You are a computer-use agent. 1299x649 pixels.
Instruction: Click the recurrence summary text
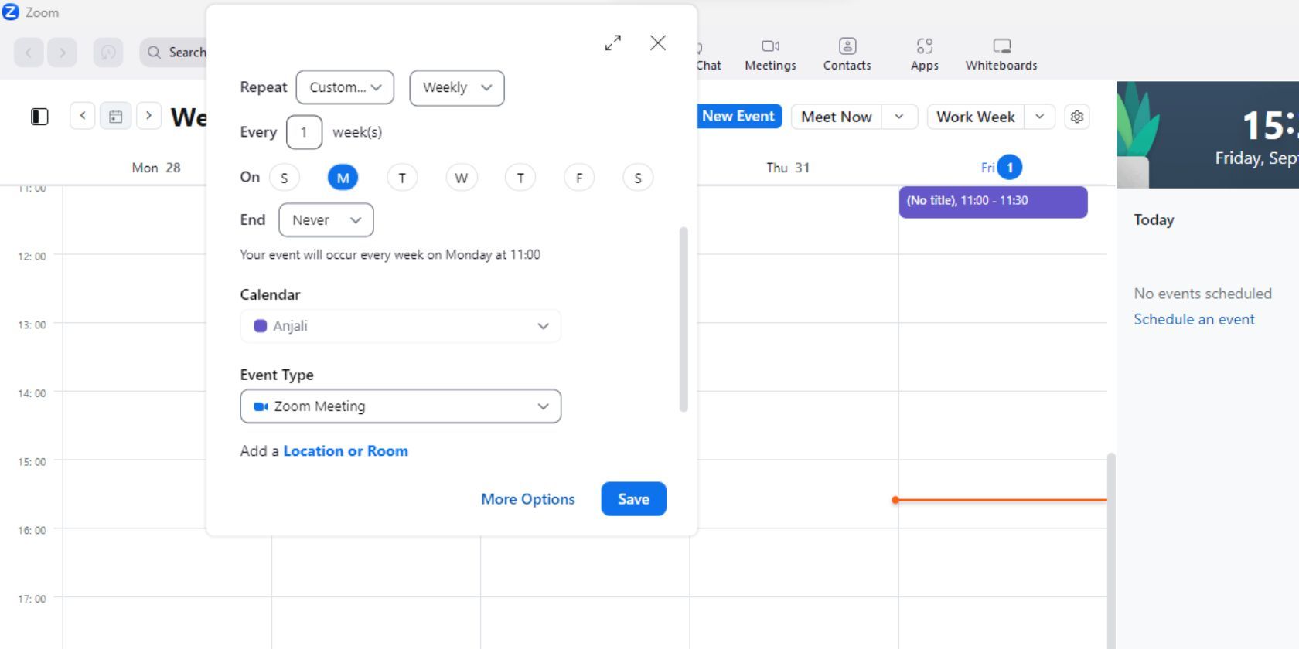pos(390,255)
